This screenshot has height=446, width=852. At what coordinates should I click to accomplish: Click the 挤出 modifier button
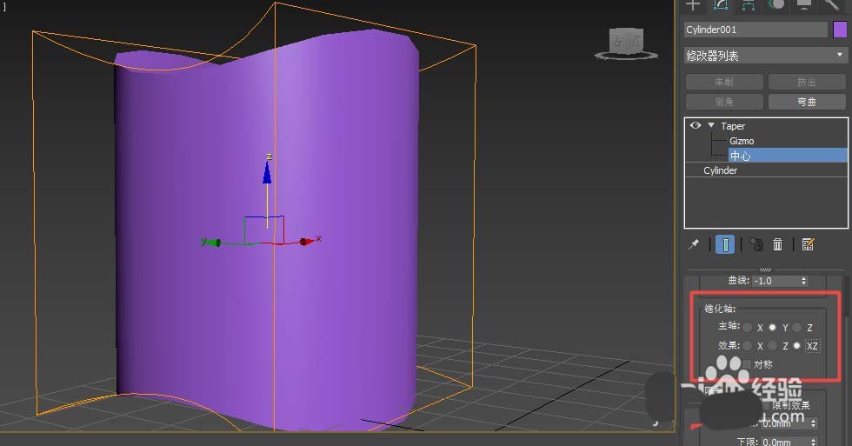click(x=807, y=82)
